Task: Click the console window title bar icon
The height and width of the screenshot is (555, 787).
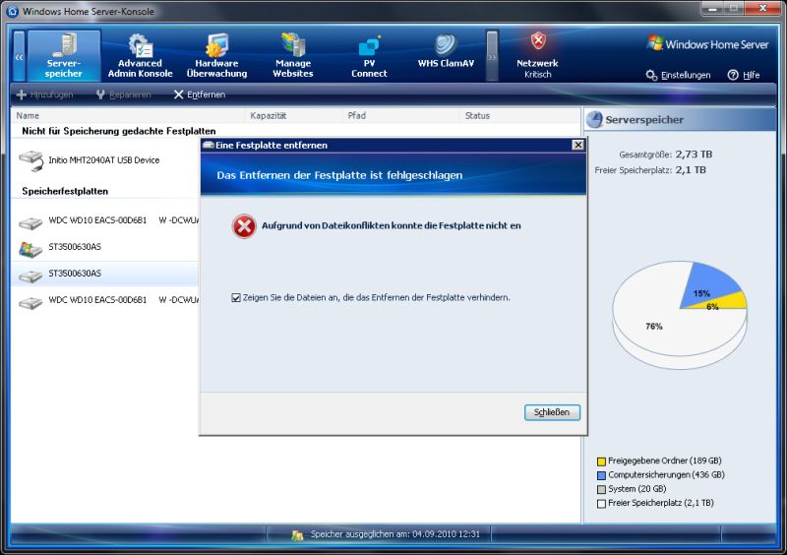Action: pyautogui.click(x=12, y=11)
